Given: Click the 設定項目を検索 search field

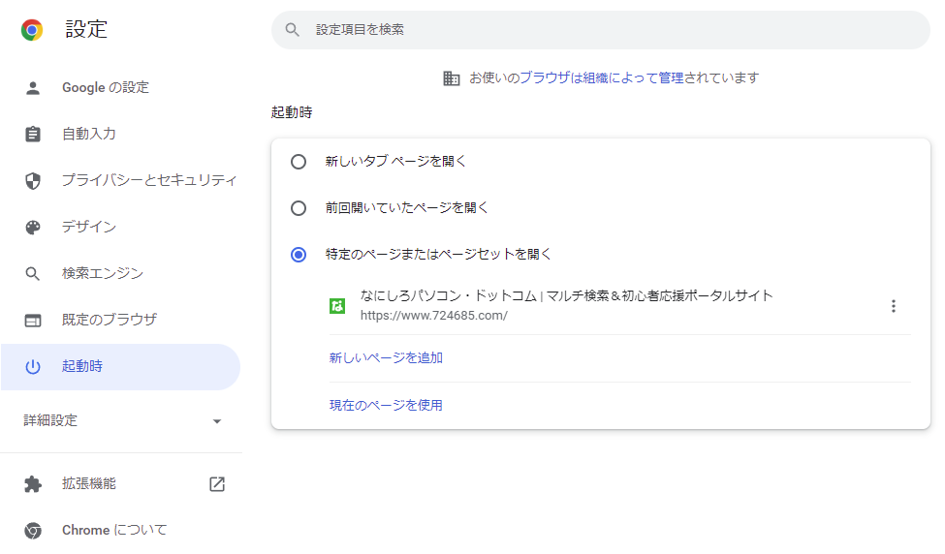Looking at the screenshot, I should tap(600, 29).
